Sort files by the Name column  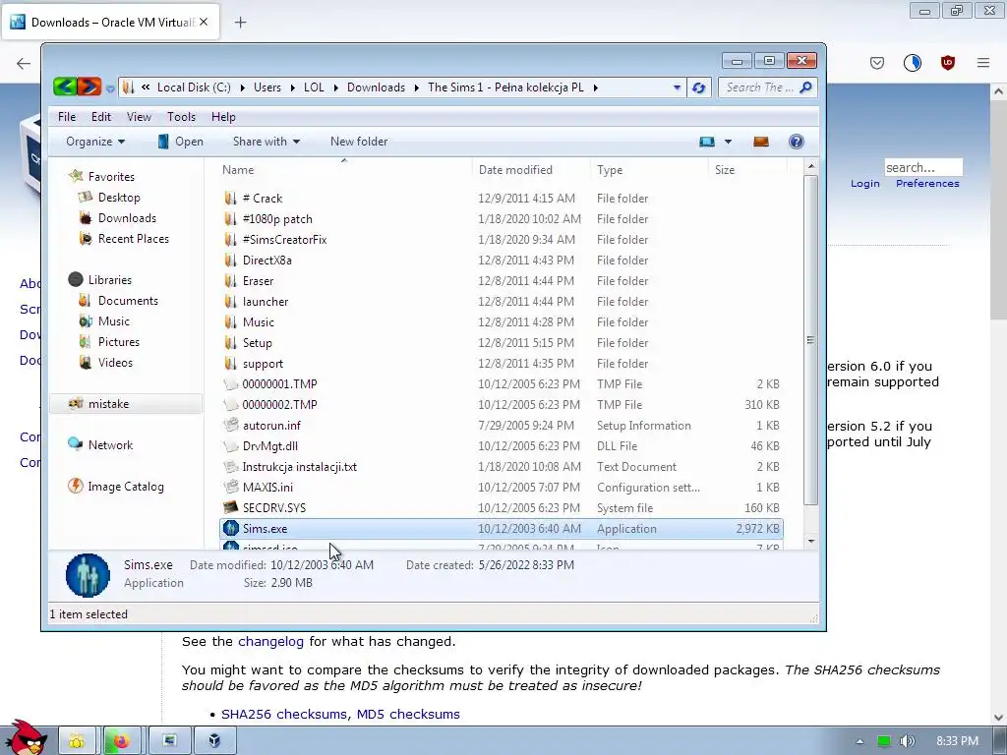[343, 169]
